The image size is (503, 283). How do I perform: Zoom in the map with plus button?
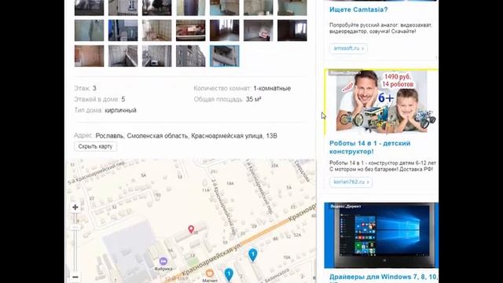pyautogui.click(x=75, y=208)
